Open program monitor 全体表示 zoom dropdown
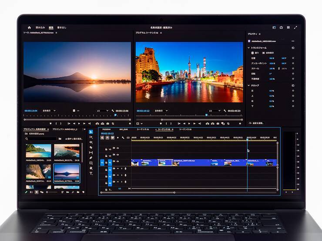This screenshot has height=241, width=322. (x=161, y=111)
